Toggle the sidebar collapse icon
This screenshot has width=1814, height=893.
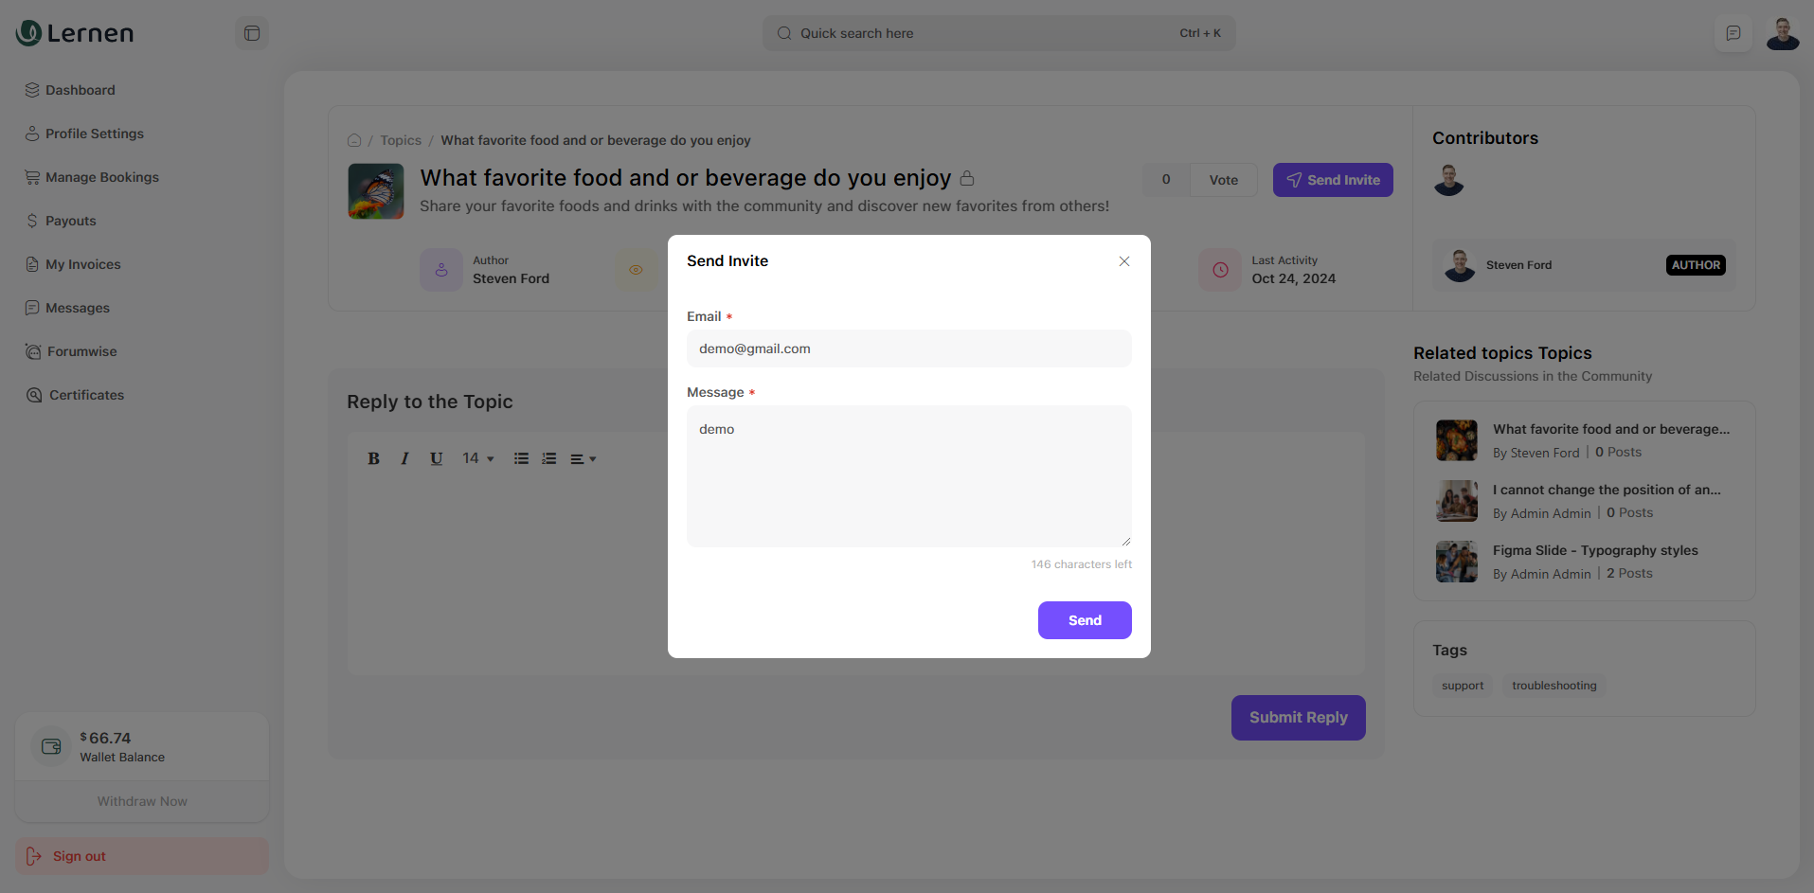[252, 33]
